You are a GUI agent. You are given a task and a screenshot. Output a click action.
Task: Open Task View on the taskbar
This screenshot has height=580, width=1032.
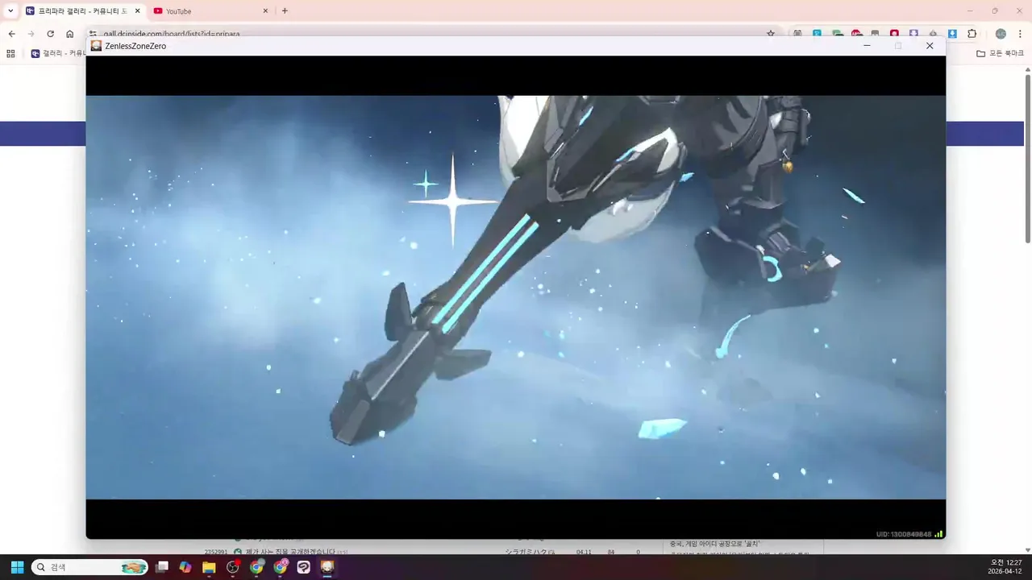(x=162, y=567)
